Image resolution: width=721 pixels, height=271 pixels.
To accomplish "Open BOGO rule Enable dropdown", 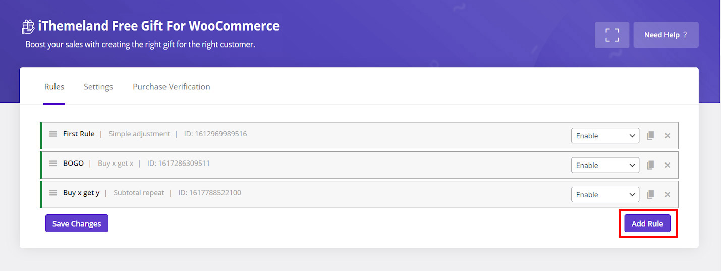I will point(605,165).
